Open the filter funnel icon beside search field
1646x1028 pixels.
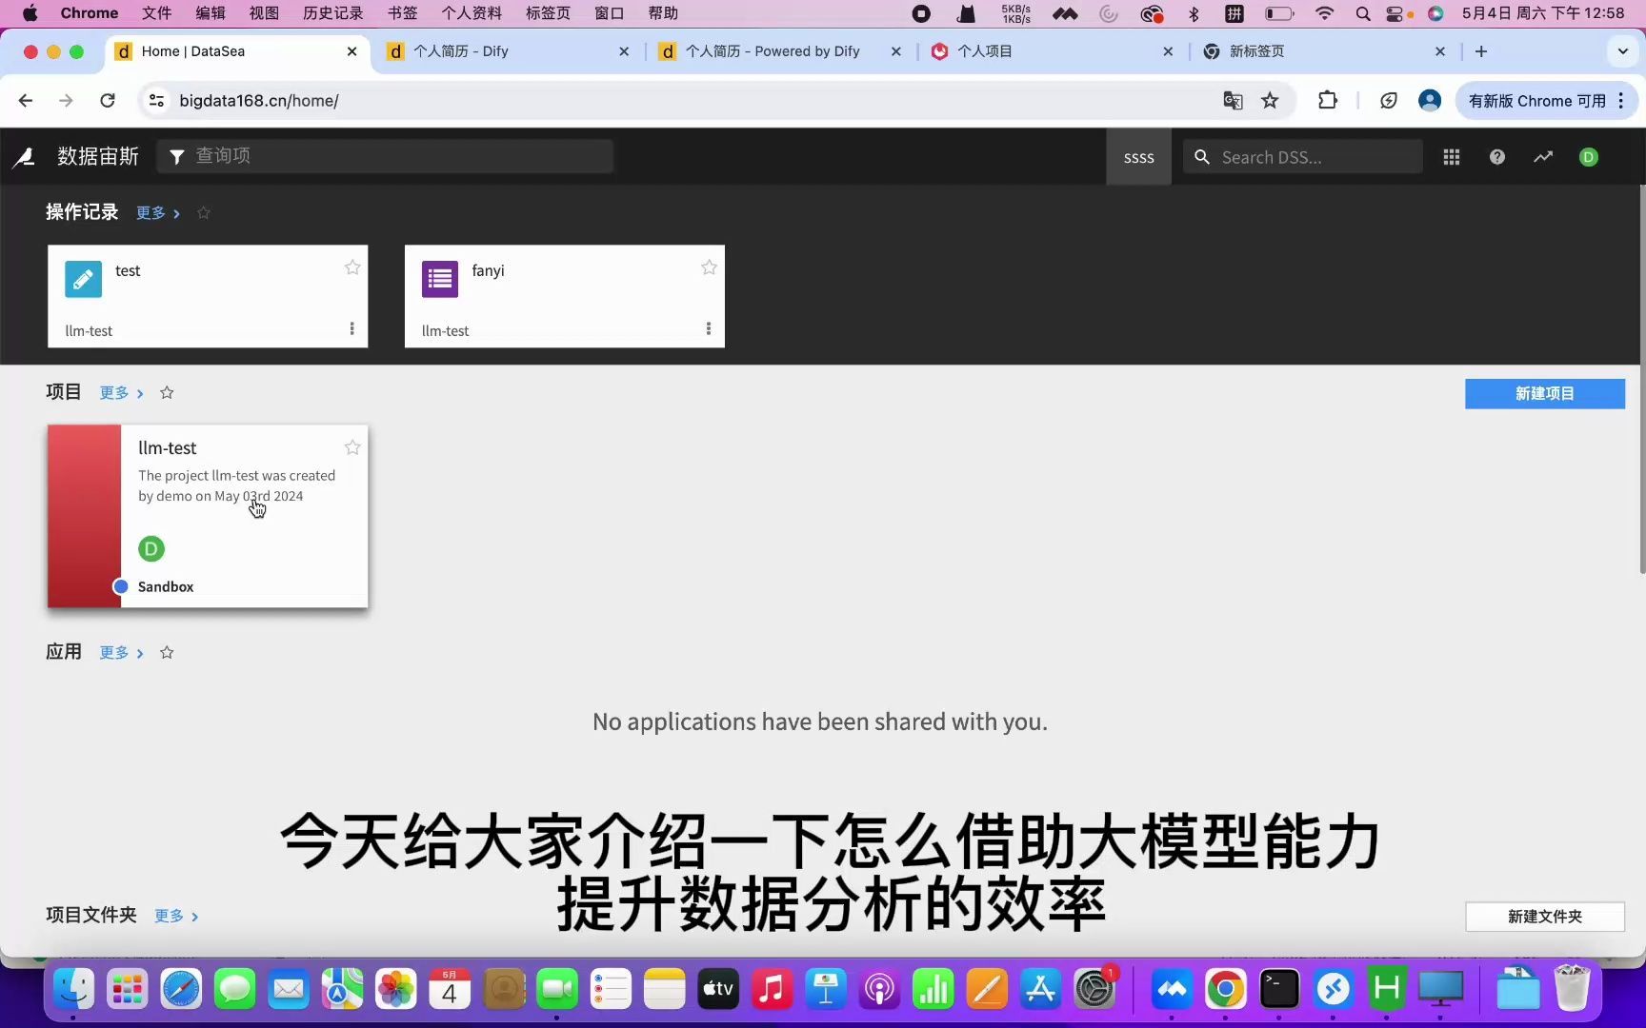176,156
